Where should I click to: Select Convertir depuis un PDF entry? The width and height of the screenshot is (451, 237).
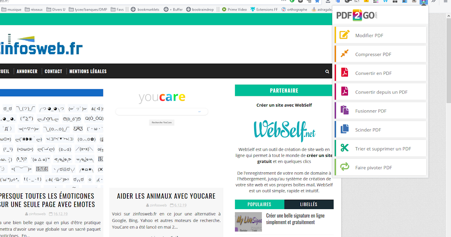[x=380, y=92]
